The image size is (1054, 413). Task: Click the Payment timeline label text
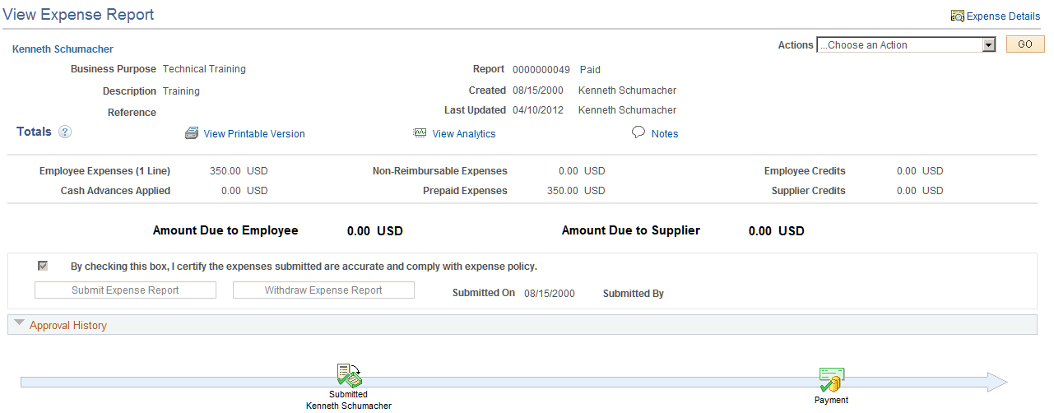click(x=831, y=401)
